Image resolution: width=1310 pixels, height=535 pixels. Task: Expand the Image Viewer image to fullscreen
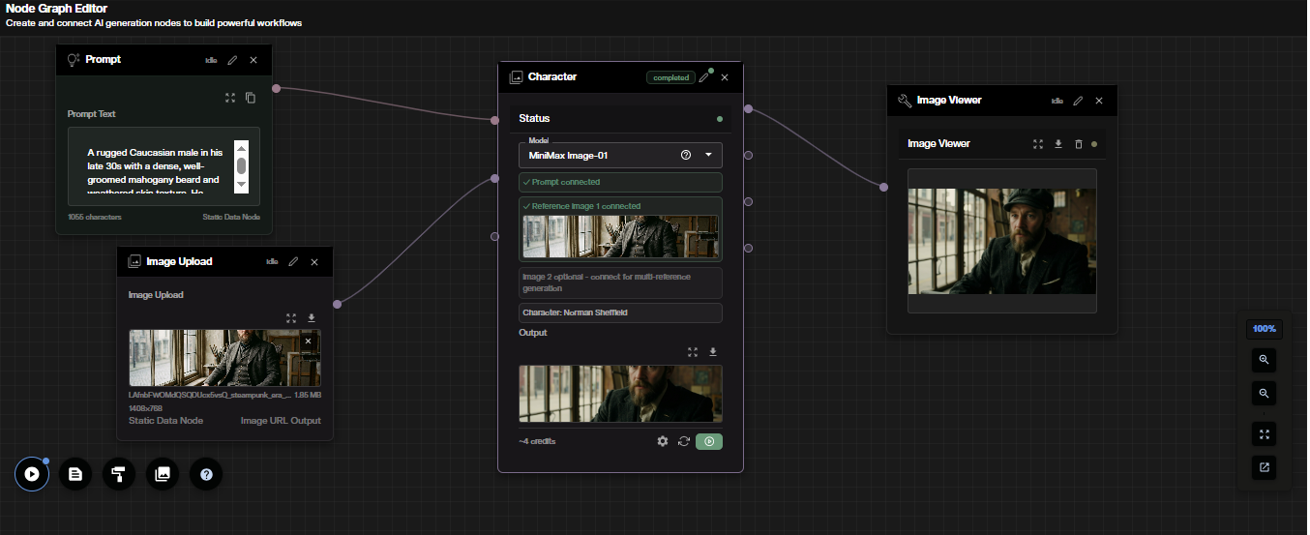coord(1038,144)
